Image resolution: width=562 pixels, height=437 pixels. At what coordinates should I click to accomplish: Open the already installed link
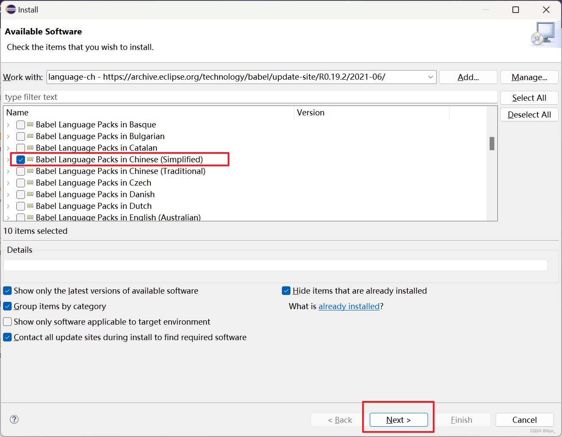pyautogui.click(x=349, y=306)
